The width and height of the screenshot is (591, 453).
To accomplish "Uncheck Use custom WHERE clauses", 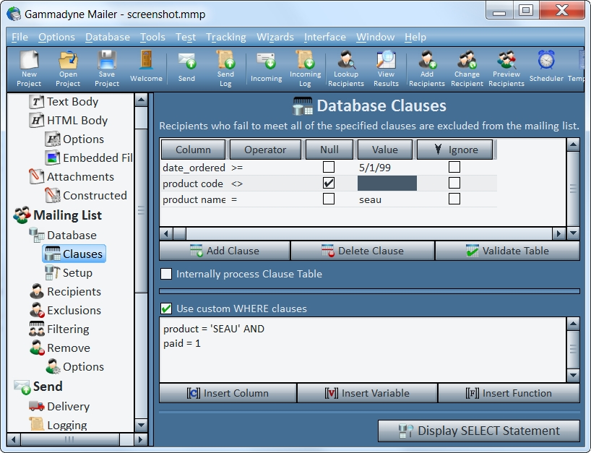I will 166,309.
